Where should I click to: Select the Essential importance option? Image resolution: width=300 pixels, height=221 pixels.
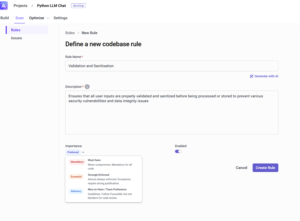(76, 176)
